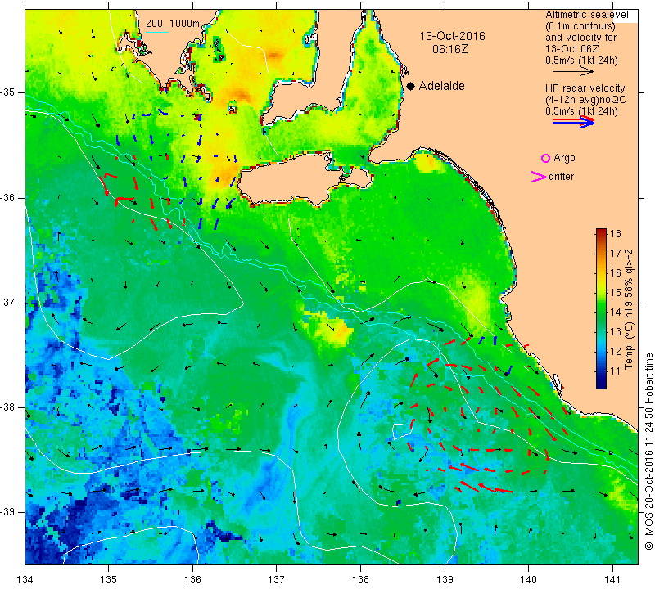This screenshot has width=655, height=589.
Task: Click the 'drifter' legend label
Action: (x=561, y=177)
